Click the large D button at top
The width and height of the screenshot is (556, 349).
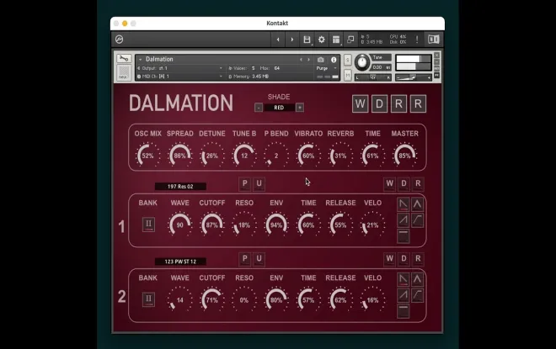click(379, 104)
